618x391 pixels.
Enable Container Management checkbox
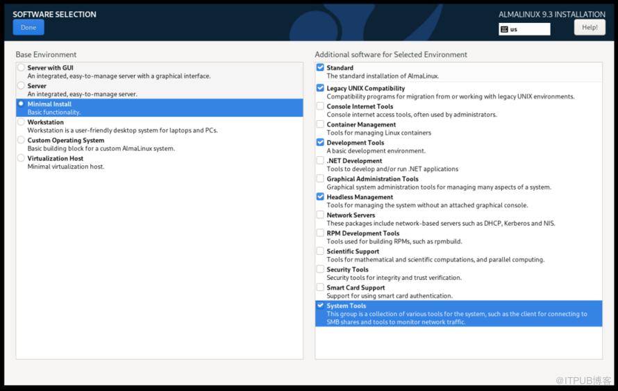tap(320, 124)
